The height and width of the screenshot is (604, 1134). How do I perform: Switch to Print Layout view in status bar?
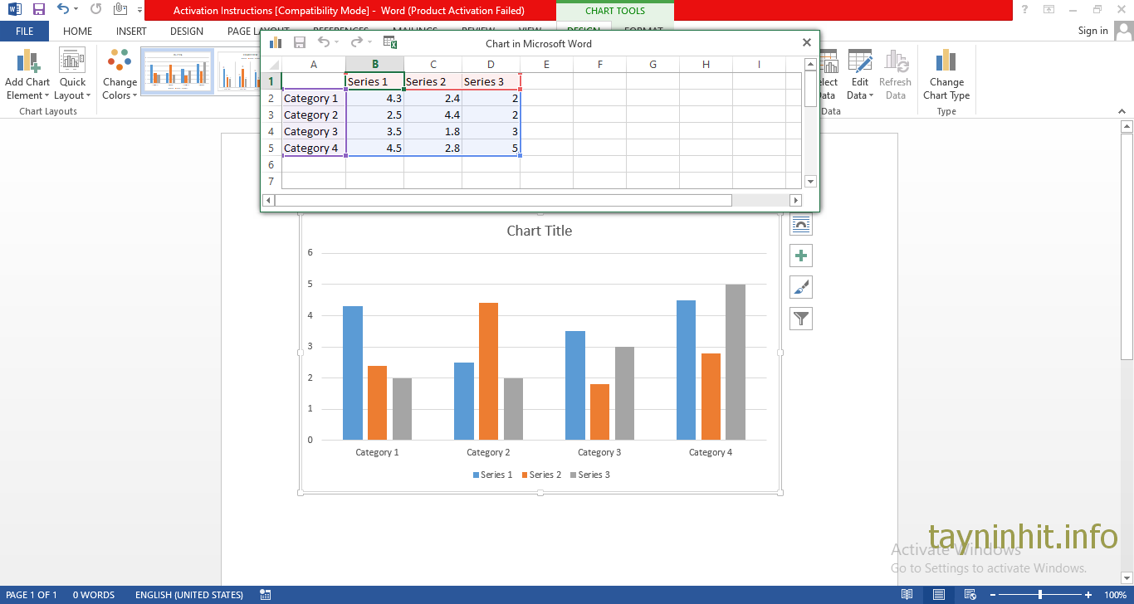(938, 595)
